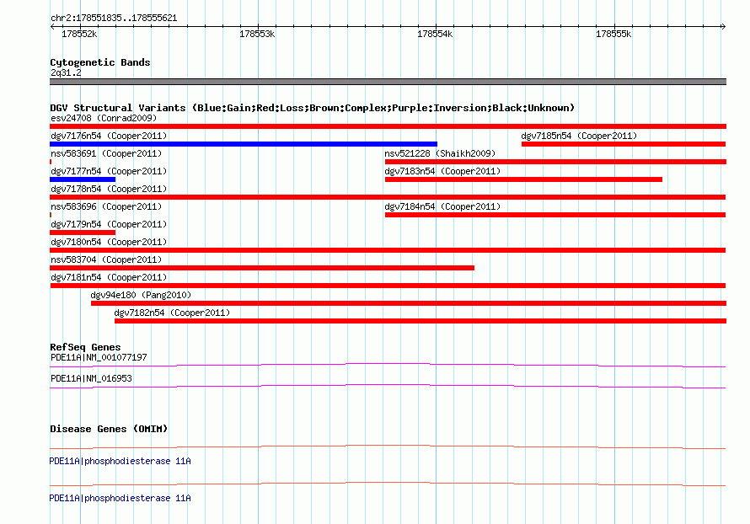Screen dimensions: 750x524
Task: Click the RefSeq Genes track title
Action: (85, 347)
